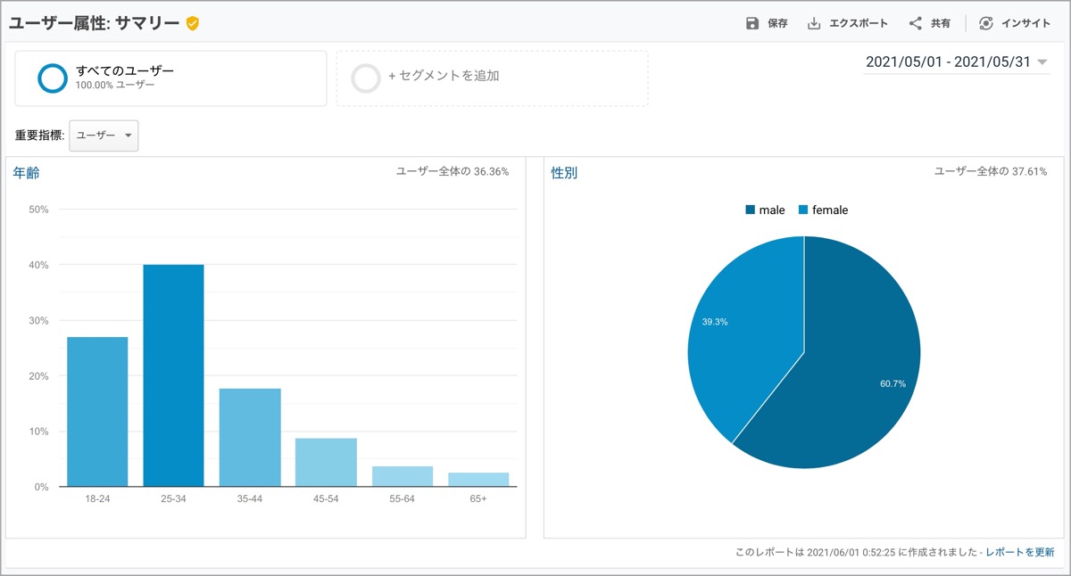
Task: Click the 性別 chart title
Action: 564,173
